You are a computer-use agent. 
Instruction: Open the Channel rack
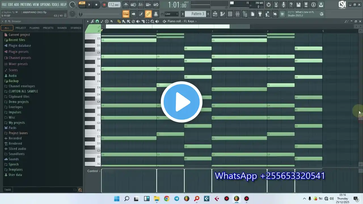[x=230, y=14]
